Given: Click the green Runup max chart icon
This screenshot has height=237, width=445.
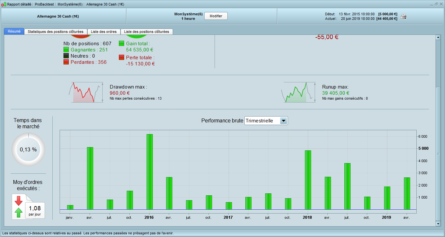Looking at the screenshot, I should [298, 92].
